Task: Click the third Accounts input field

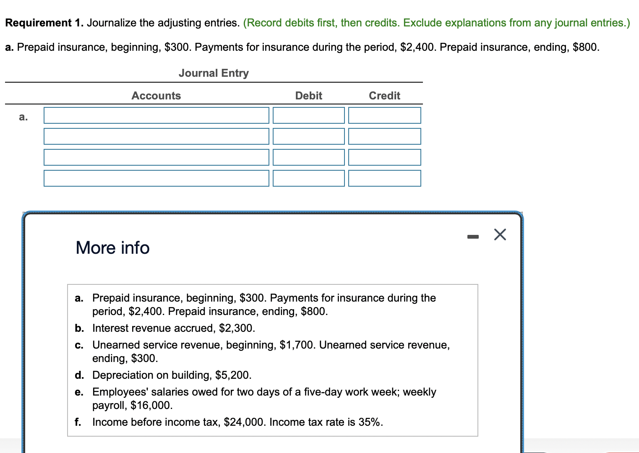Action: (x=156, y=157)
